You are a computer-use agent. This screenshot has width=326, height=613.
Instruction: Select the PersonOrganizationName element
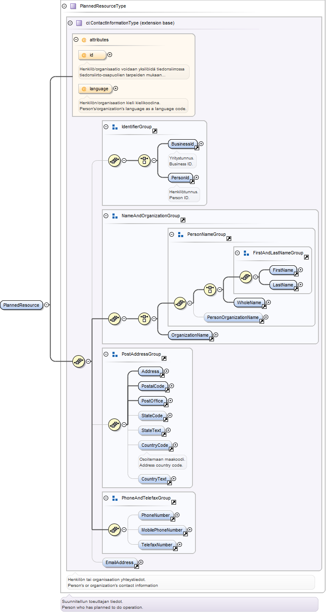tap(233, 317)
